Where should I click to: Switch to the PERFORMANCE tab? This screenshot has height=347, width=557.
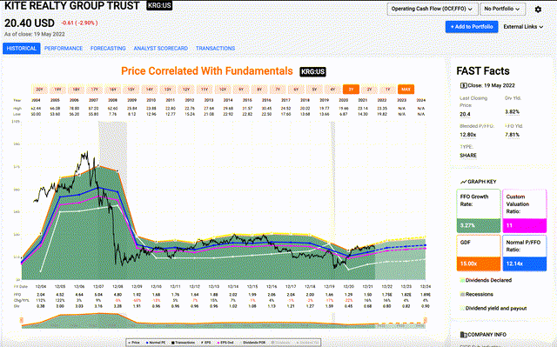(x=64, y=48)
